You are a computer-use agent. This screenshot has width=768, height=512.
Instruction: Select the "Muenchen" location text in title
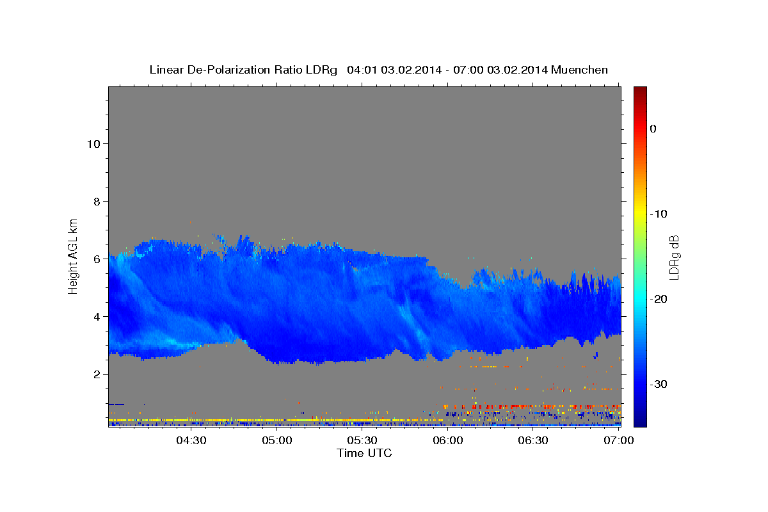(580, 70)
